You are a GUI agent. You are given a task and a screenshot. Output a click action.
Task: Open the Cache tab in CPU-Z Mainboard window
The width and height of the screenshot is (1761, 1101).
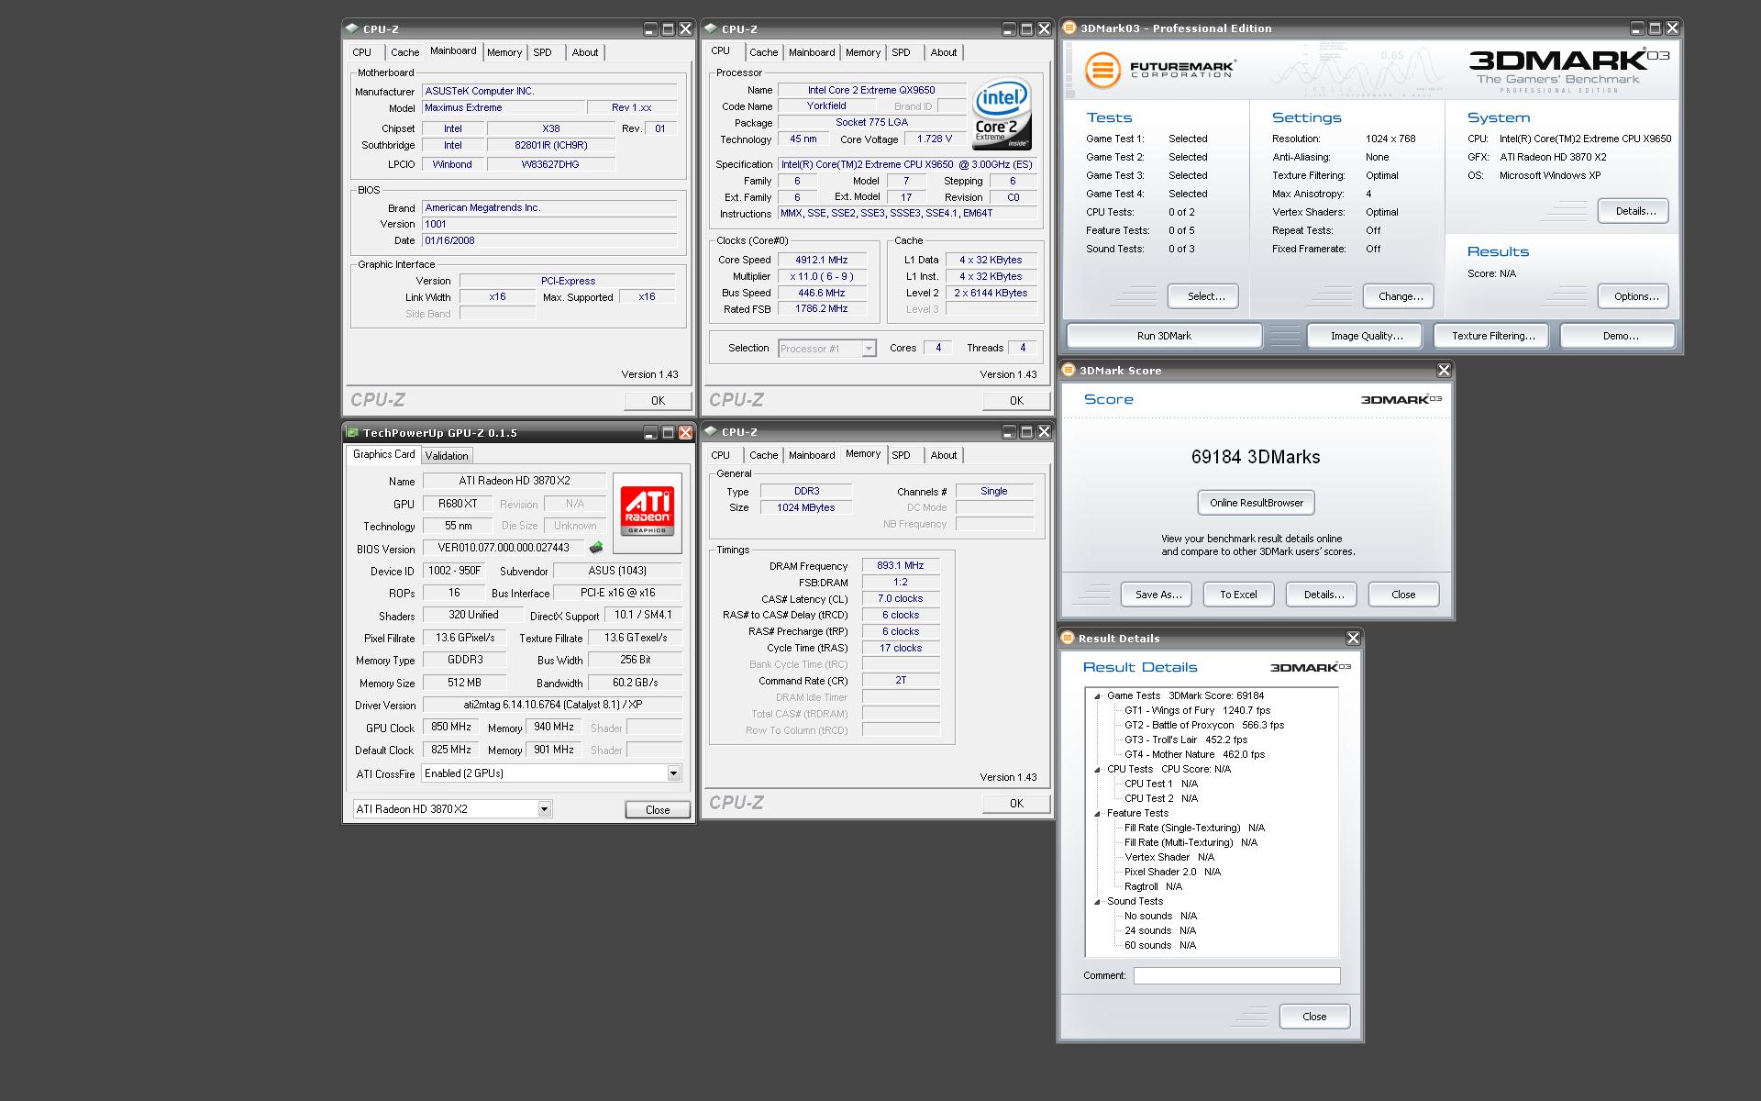[404, 52]
